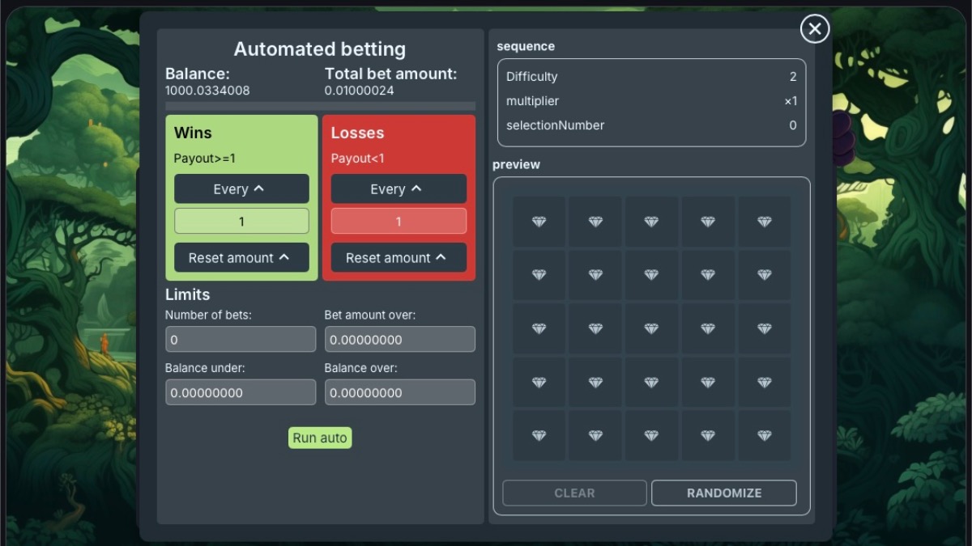The height and width of the screenshot is (546, 972).
Task: Click the CLEAR button under the preview
Action: tap(574, 493)
